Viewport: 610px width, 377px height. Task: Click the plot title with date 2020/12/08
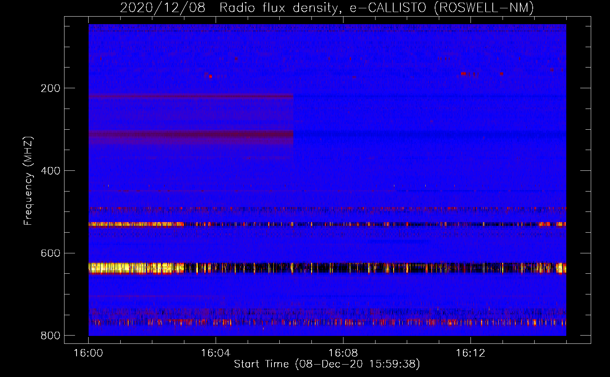pos(327,8)
